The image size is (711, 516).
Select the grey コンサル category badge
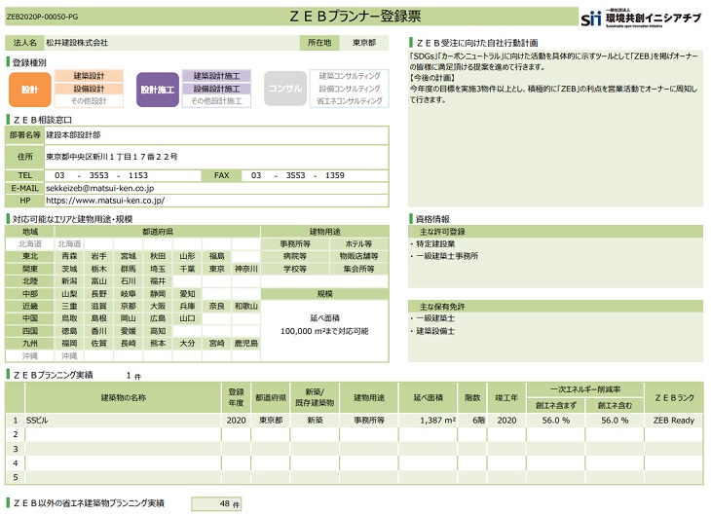click(x=285, y=89)
